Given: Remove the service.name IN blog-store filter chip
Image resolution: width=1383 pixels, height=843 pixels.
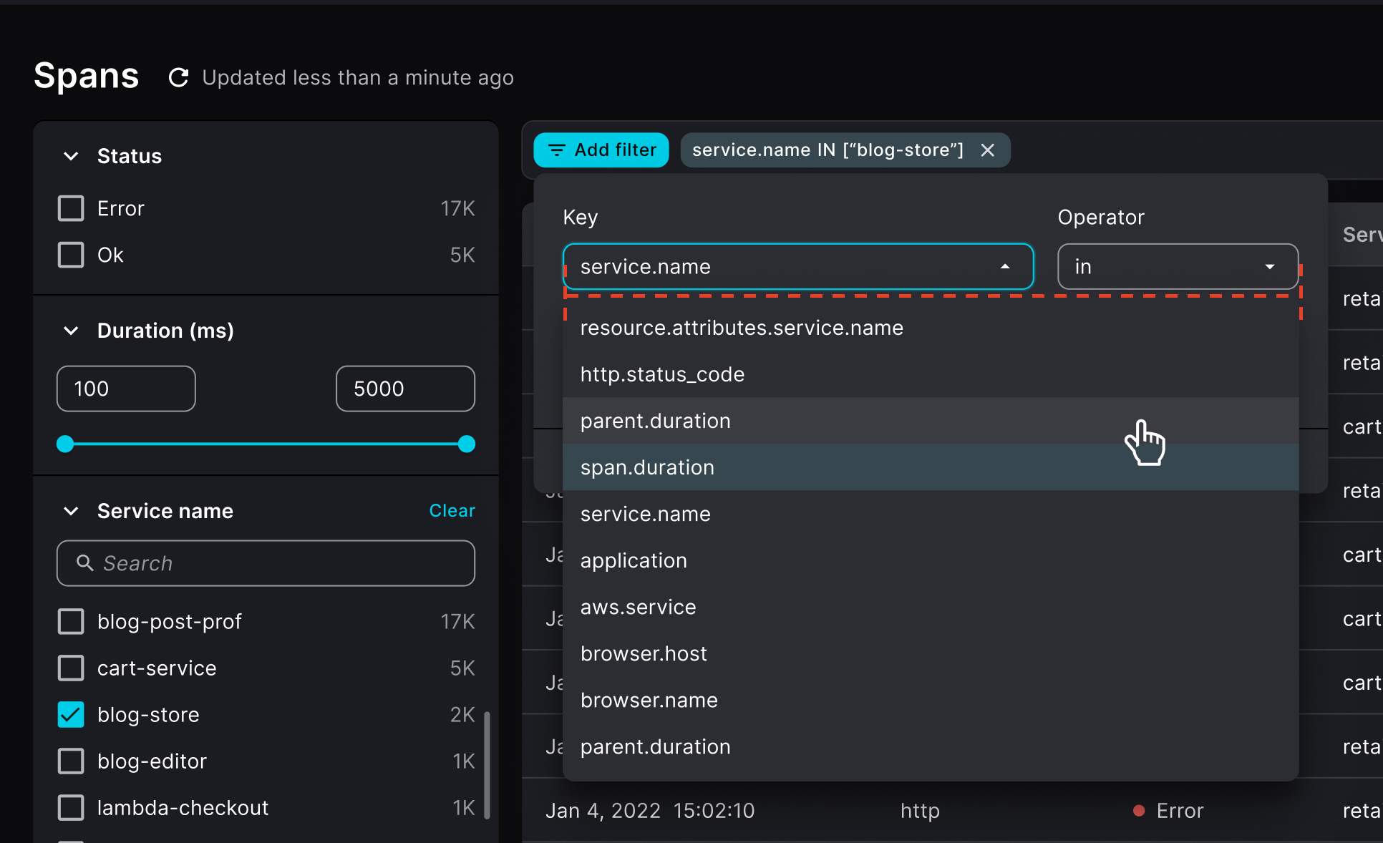Looking at the screenshot, I should (x=988, y=150).
